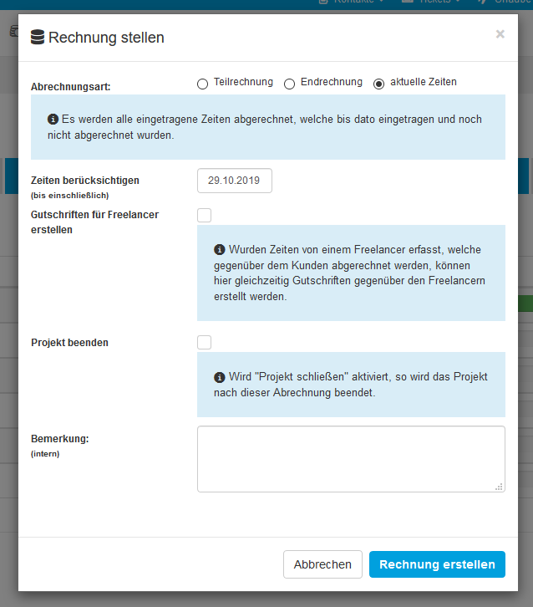Select the Endrechnung radio option
This screenshot has width=533, height=607.
(x=289, y=84)
